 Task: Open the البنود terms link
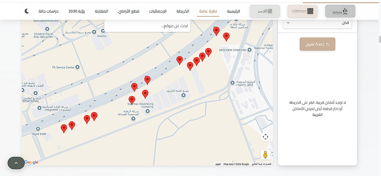click(x=218, y=164)
